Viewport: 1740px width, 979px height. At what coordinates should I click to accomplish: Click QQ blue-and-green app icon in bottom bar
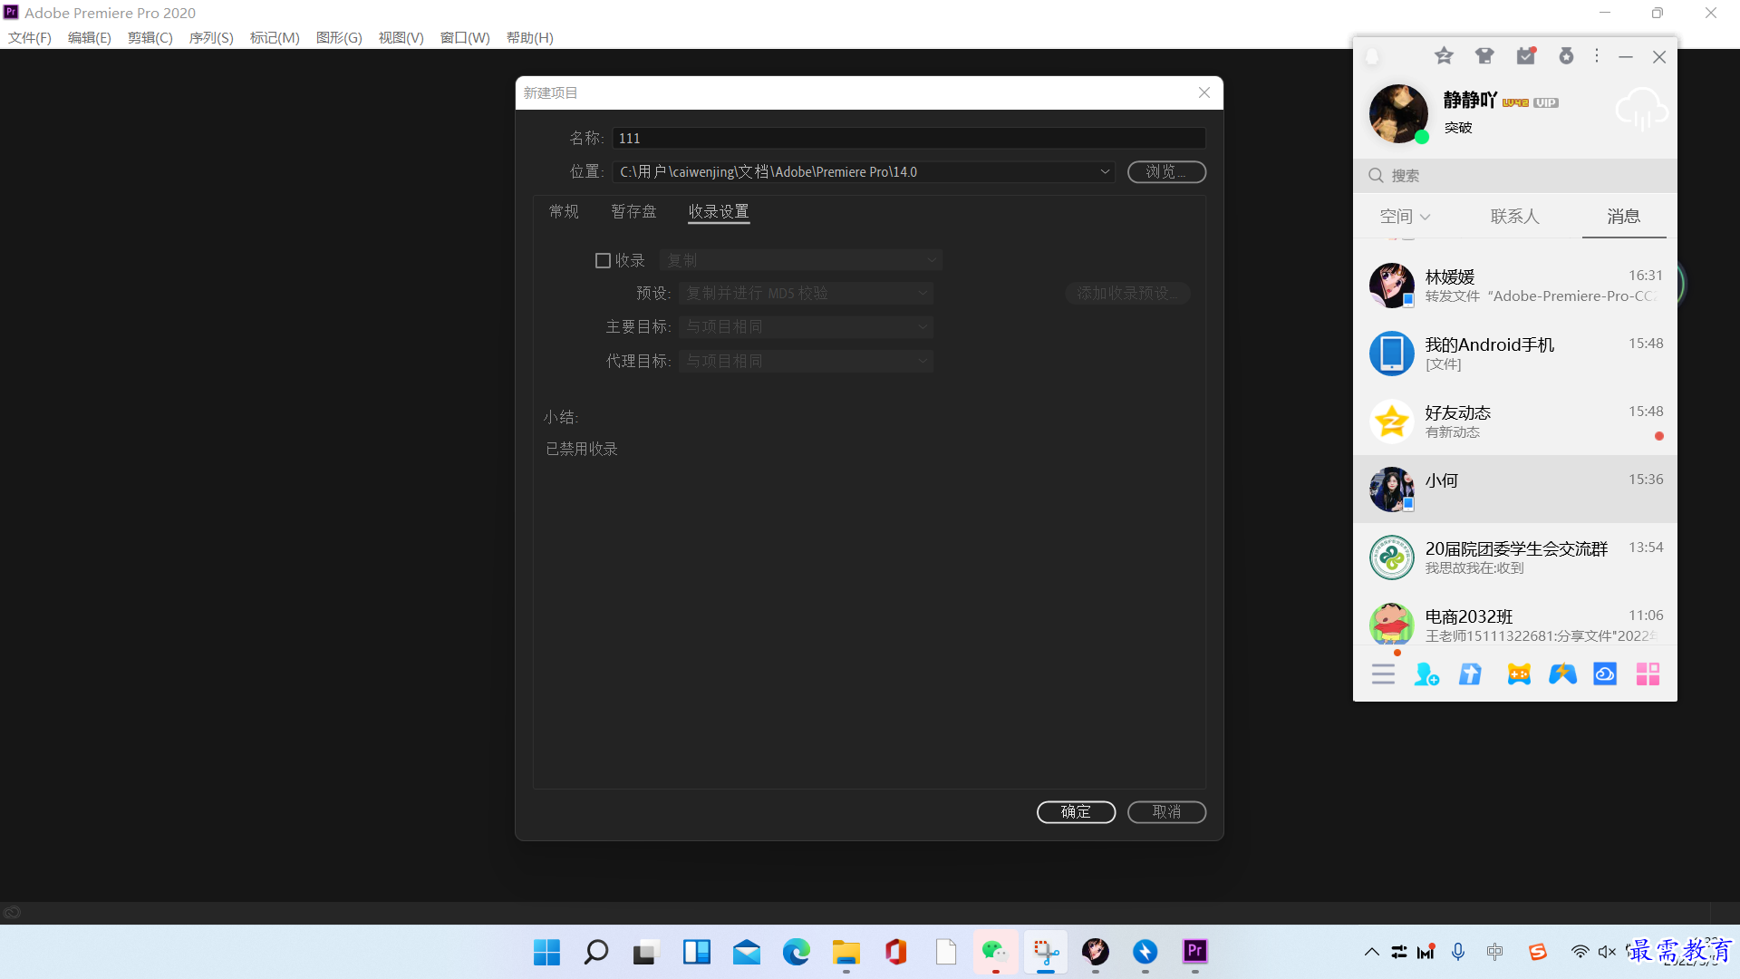click(1562, 674)
